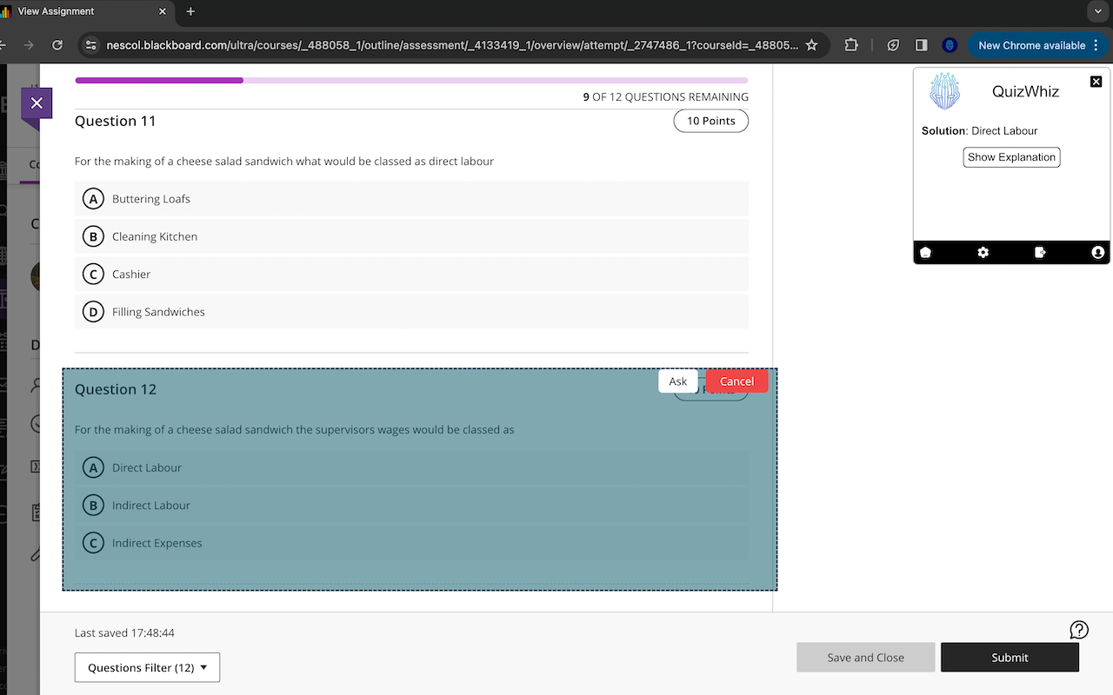Toggle the Chrome side panel icon
The image size is (1113, 695).
[x=922, y=45]
